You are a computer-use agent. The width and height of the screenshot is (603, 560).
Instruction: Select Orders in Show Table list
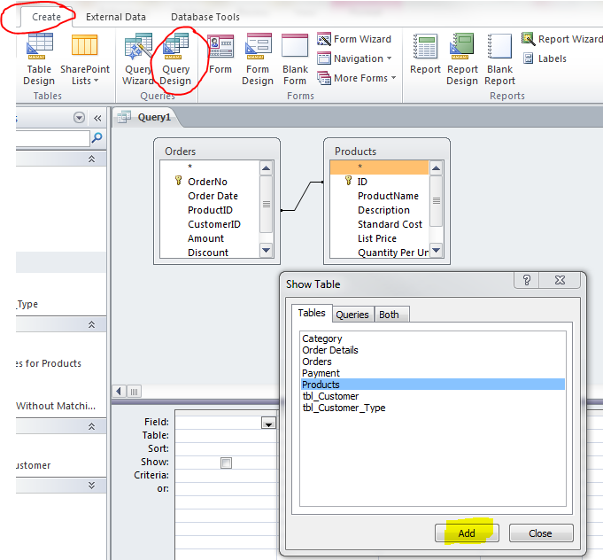(433, 362)
